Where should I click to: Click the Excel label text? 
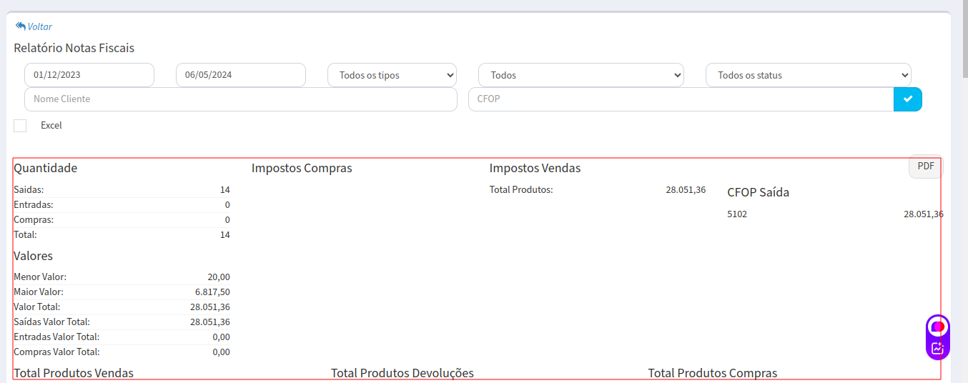coord(51,126)
